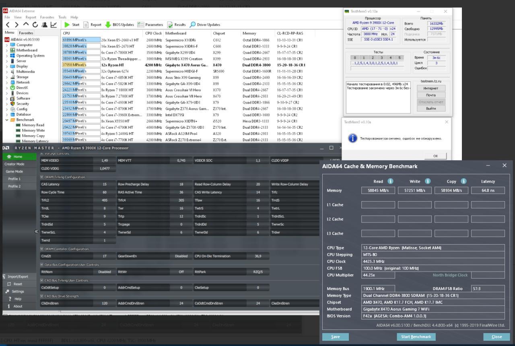Image resolution: width=515 pixels, height=346 pixels.
Task: Click the Ryzen Master Reset icon
Action: click(x=9, y=284)
